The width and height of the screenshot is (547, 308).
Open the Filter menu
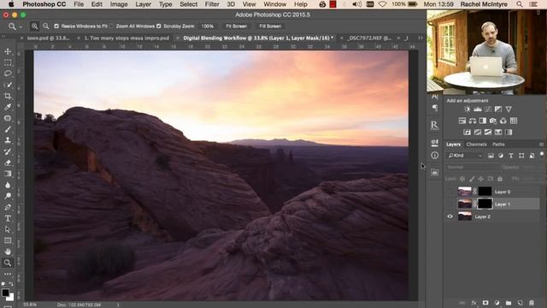click(212, 4)
